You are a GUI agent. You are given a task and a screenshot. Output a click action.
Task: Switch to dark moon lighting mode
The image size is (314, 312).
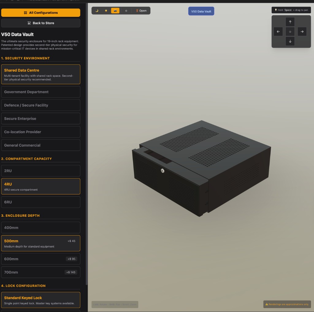point(97,11)
